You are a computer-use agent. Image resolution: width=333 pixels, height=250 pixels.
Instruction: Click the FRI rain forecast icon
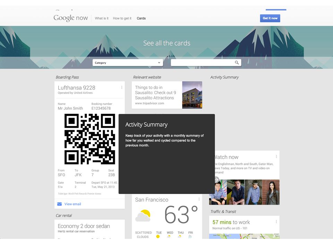190,236
